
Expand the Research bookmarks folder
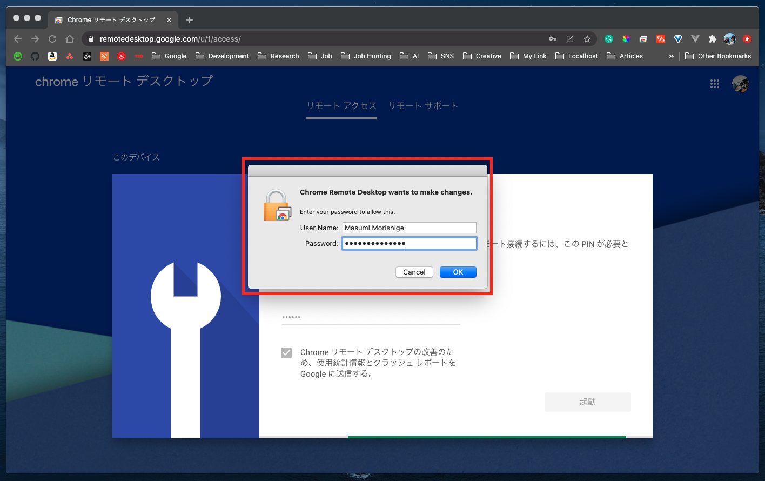[278, 56]
